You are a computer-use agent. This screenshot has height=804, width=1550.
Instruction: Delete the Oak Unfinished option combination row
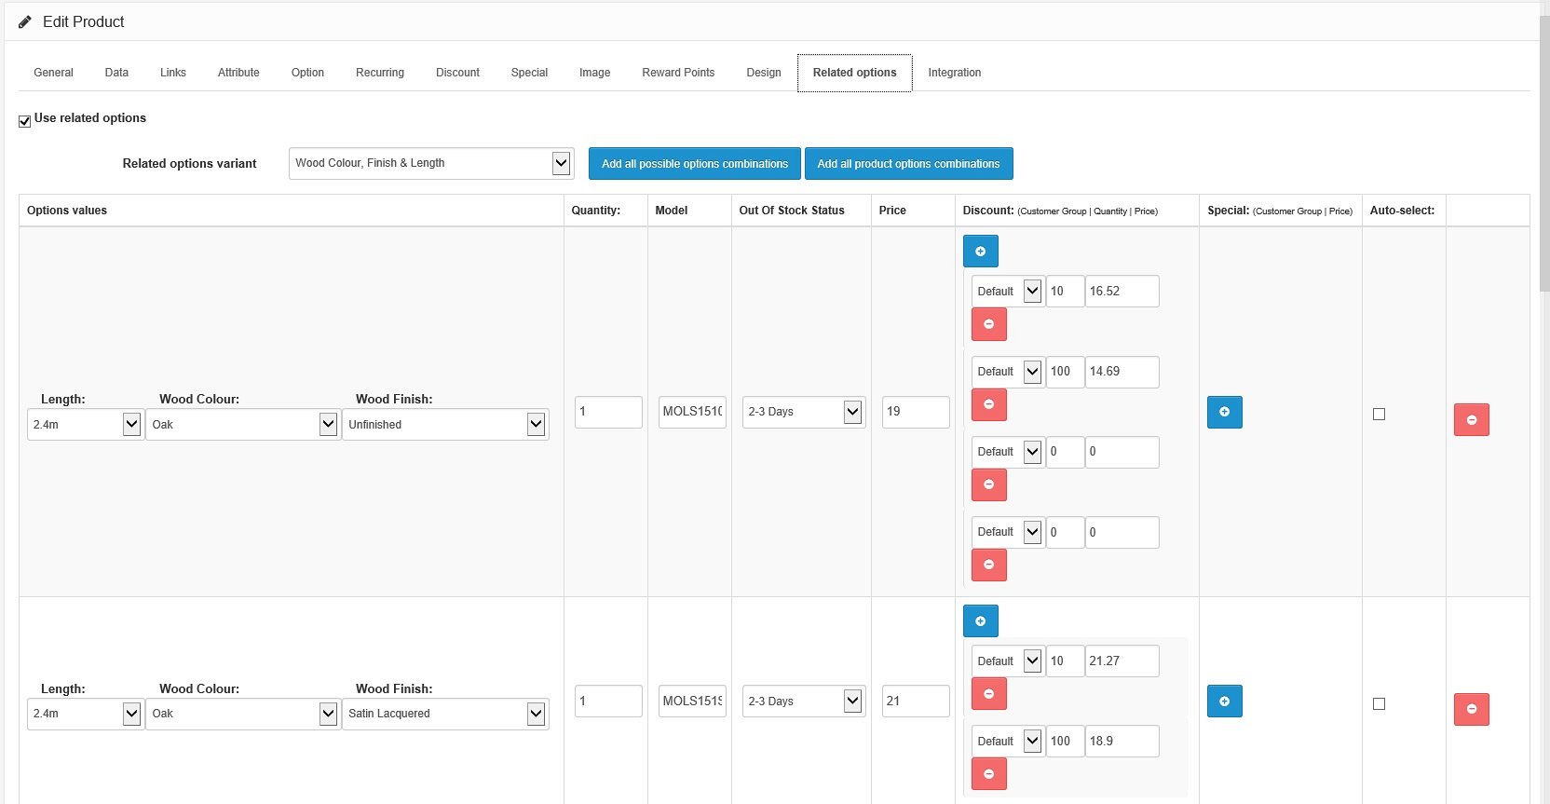(1471, 420)
